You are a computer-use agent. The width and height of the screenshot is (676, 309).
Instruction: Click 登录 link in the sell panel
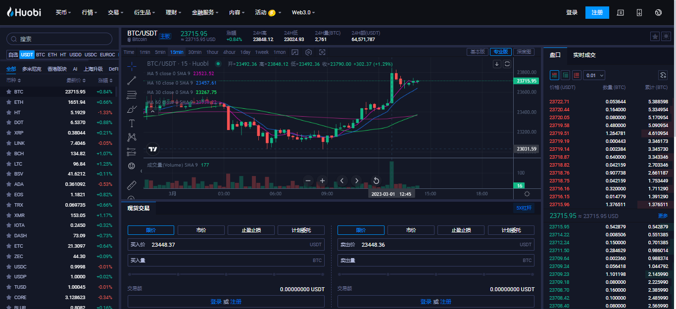[x=426, y=302]
